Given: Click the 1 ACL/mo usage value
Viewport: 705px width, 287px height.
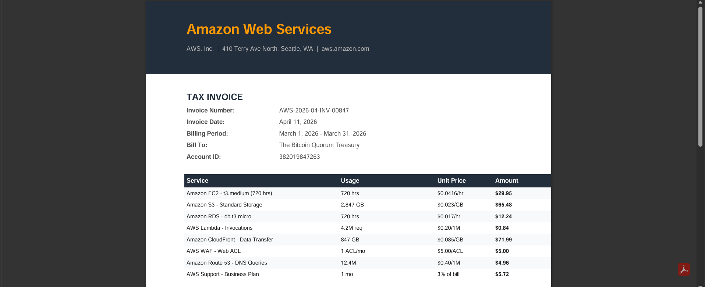Looking at the screenshot, I should tap(353, 251).
